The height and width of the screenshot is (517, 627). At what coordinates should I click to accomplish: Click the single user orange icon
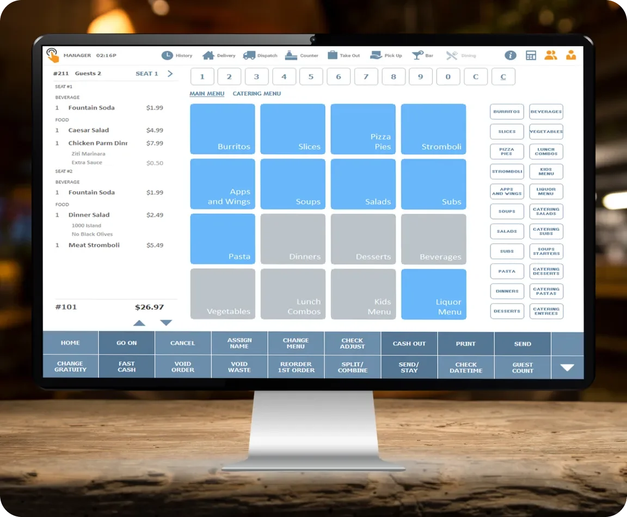pyautogui.click(x=571, y=55)
